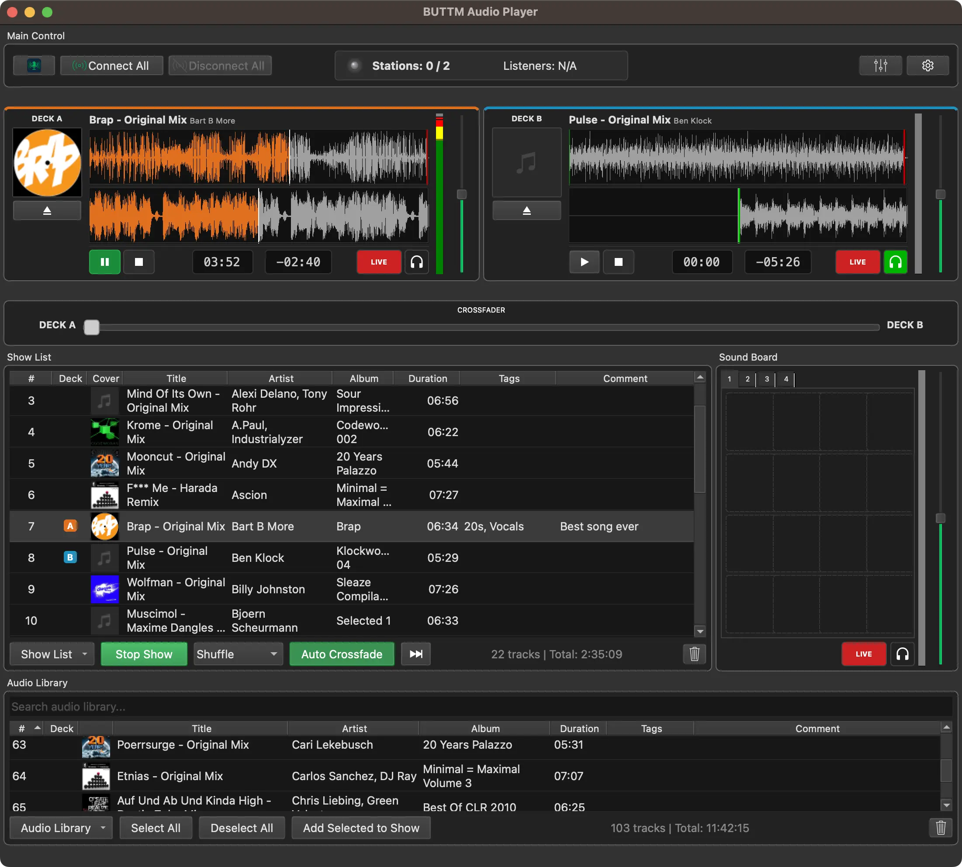Click the Deck B empty cover placeholder
The image size is (962, 867).
pyautogui.click(x=527, y=162)
